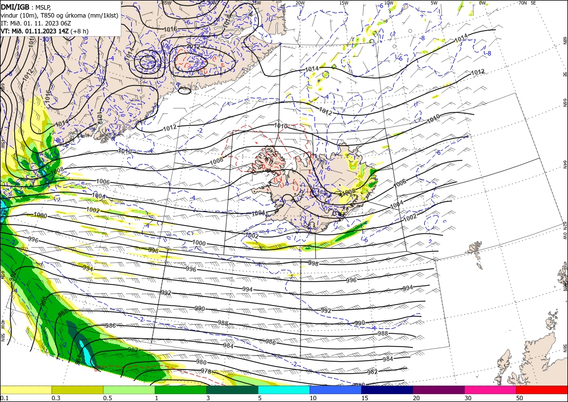This screenshot has height=402, width=568.
Task: Click the legend value "50"
Action: (x=520, y=398)
